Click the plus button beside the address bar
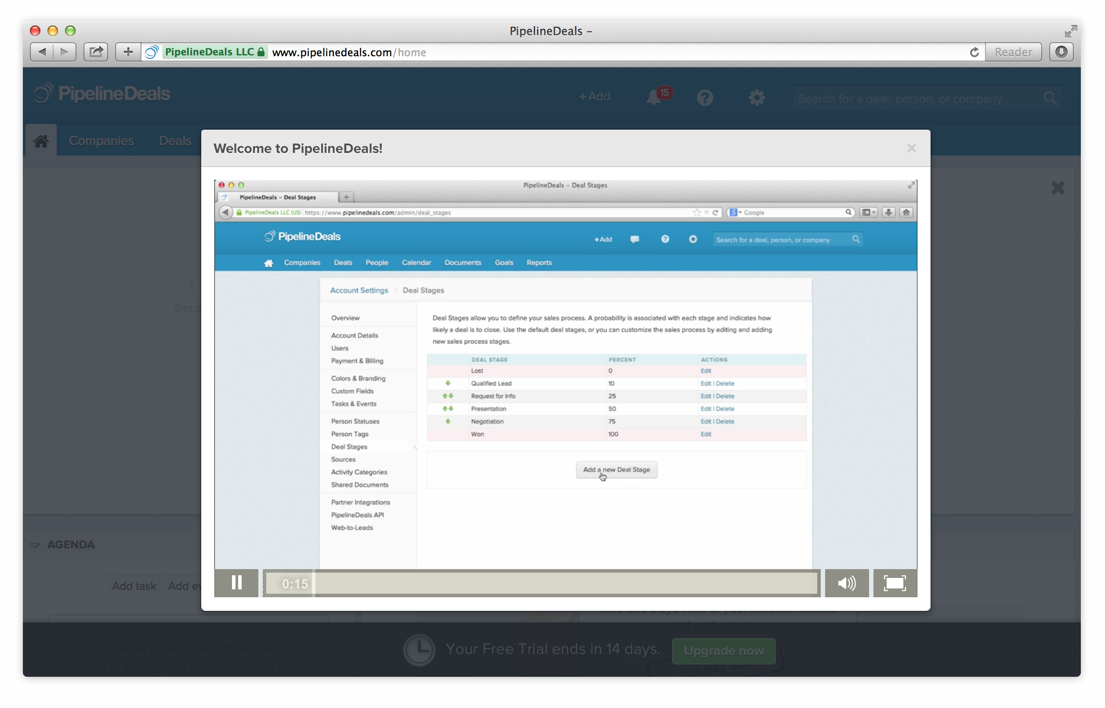This screenshot has width=1105, height=708. tap(128, 52)
